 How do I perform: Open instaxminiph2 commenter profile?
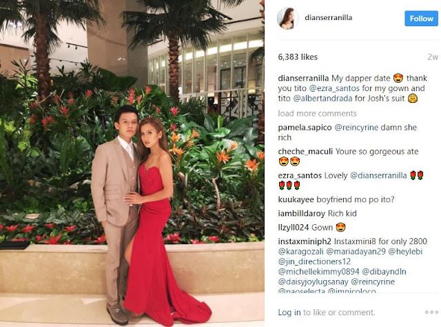305,241
